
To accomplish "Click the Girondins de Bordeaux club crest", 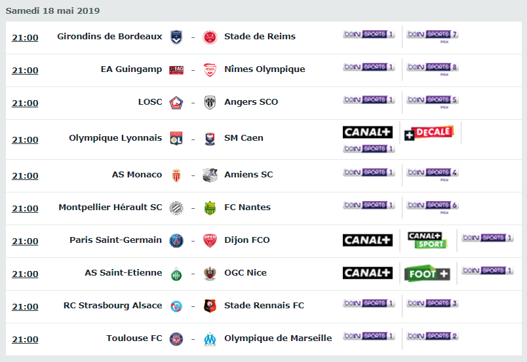I will click(176, 37).
